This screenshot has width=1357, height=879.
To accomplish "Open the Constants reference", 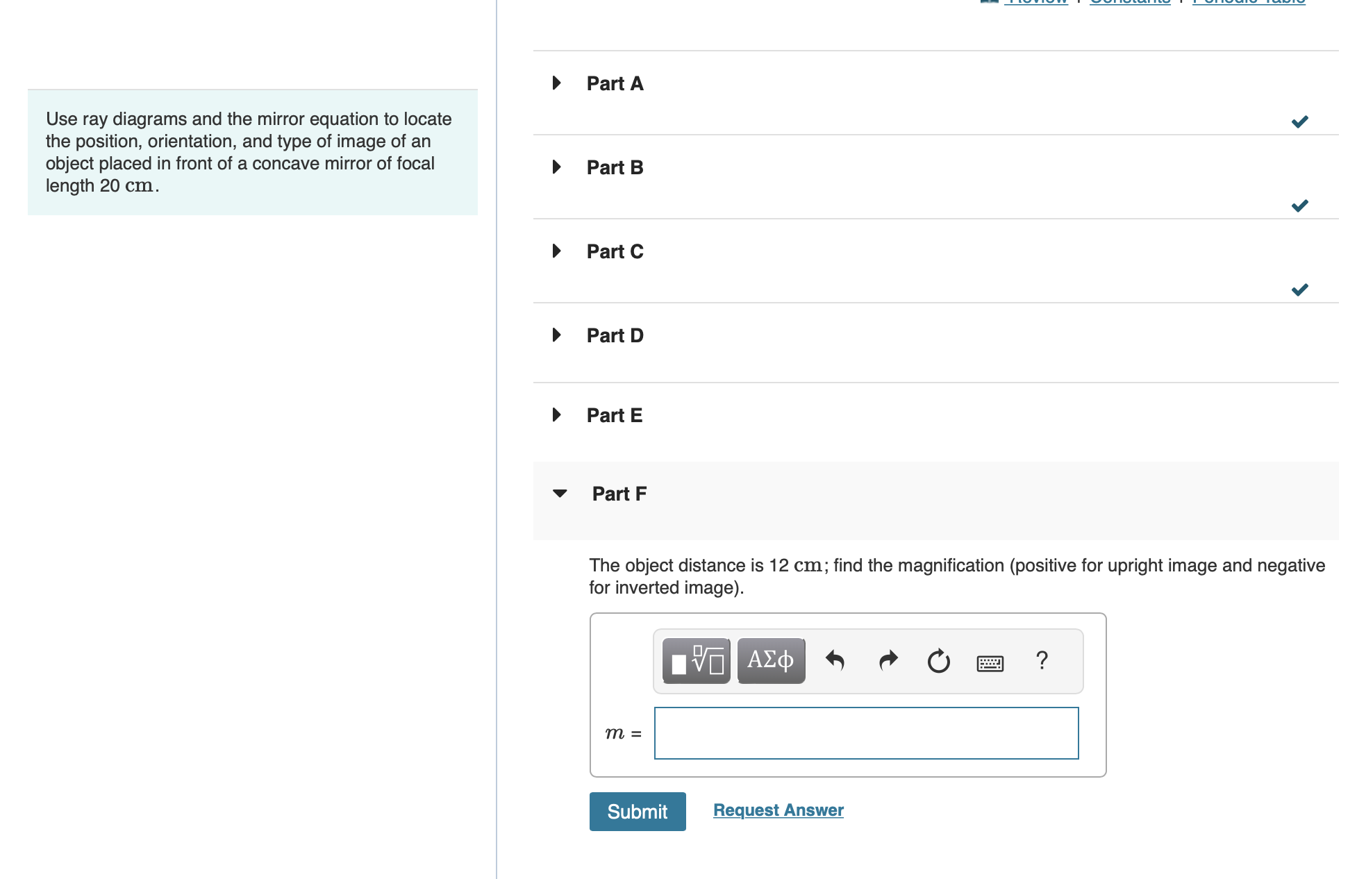I will tap(1129, 2).
